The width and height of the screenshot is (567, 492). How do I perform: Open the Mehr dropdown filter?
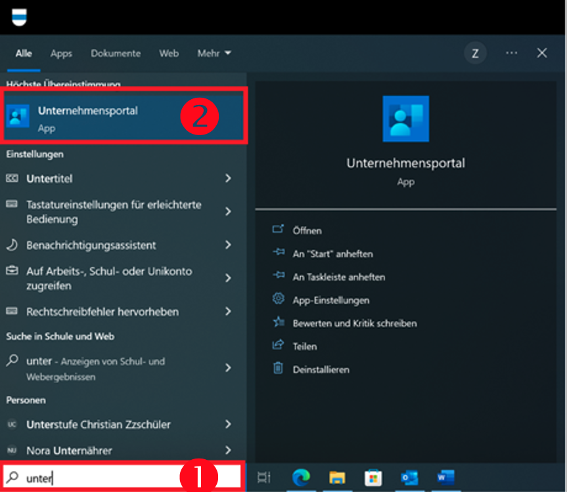[x=214, y=54]
